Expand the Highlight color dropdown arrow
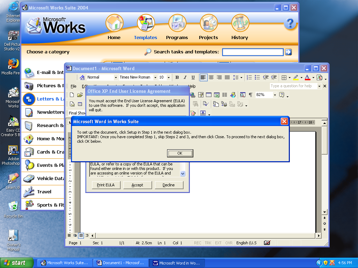The width and height of the screenshot is (358, 268). point(301,78)
